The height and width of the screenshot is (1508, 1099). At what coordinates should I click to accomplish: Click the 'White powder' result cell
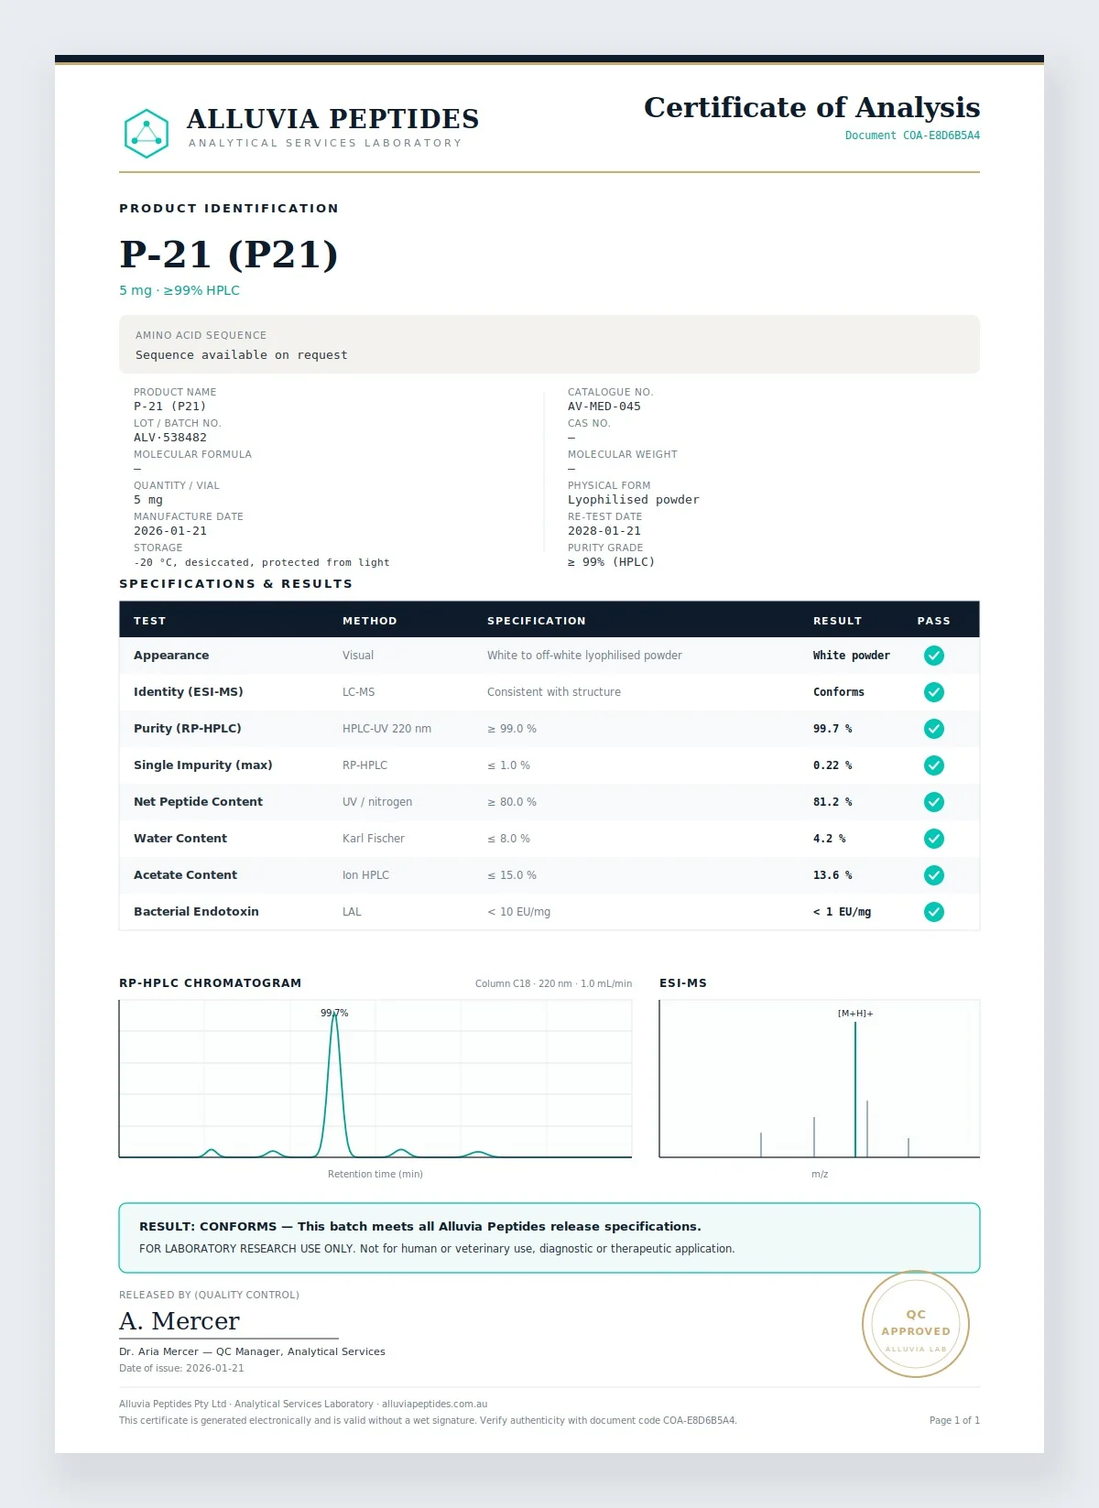852,656
